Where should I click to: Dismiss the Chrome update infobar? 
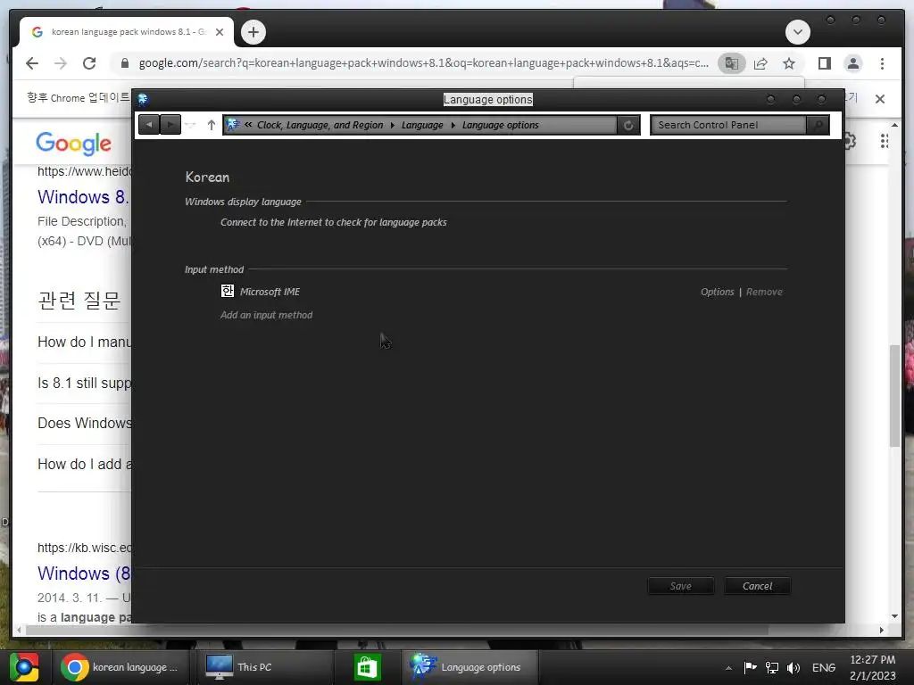coord(879,99)
